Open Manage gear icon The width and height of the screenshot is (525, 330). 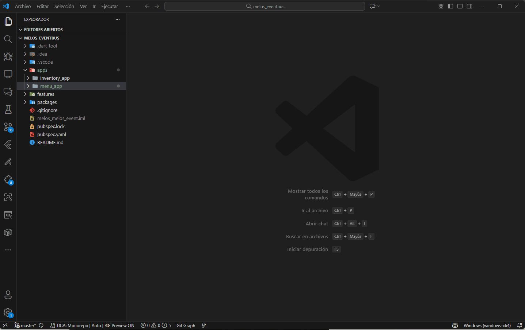(8, 312)
